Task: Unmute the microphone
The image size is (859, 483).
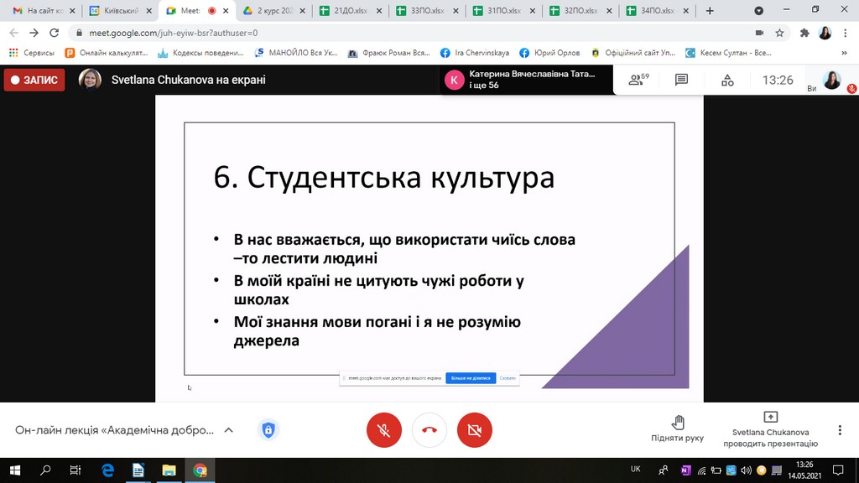Action: click(383, 429)
